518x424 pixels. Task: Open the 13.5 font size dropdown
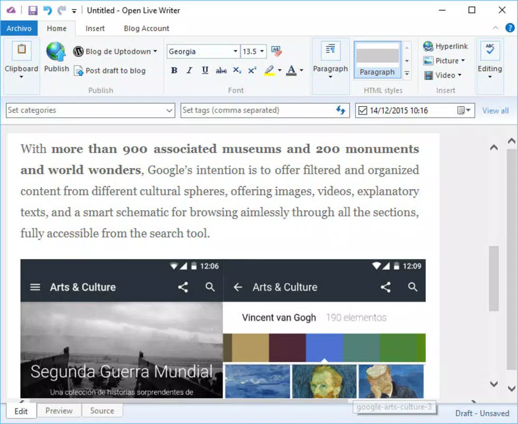point(262,51)
